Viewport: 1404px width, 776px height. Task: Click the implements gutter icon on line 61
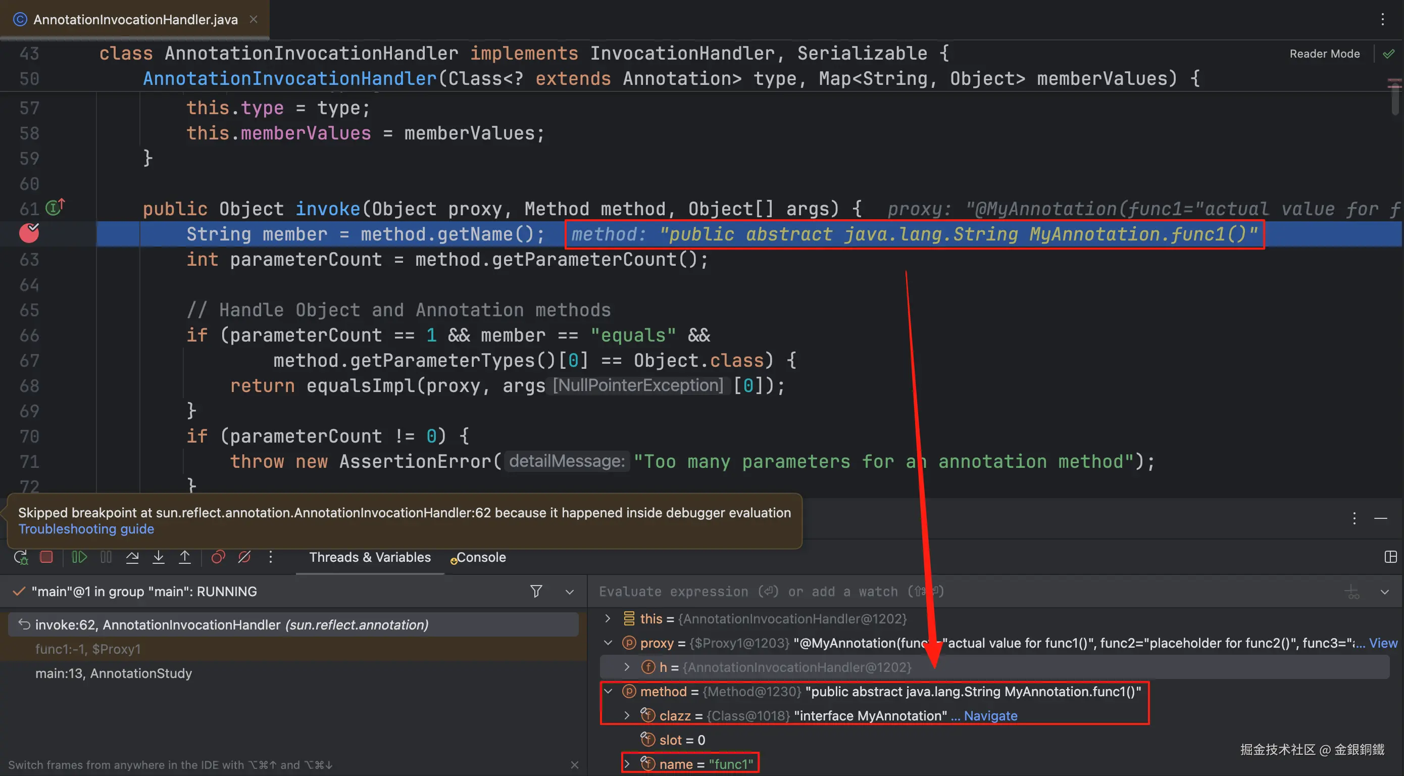pyautogui.click(x=55, y=207)
